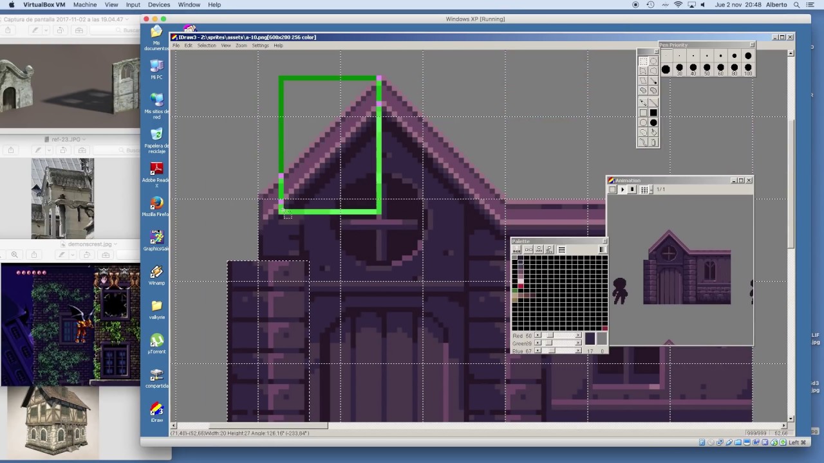This screenshot has height=463, width=824.
Task: Adjust the Red slider thumb in Palette
Action: coord(550,335)
